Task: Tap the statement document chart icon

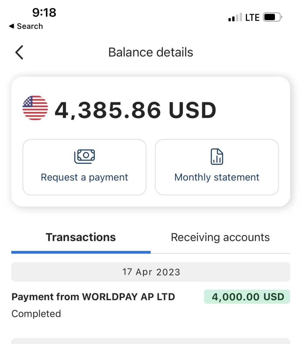Action: 217,157
